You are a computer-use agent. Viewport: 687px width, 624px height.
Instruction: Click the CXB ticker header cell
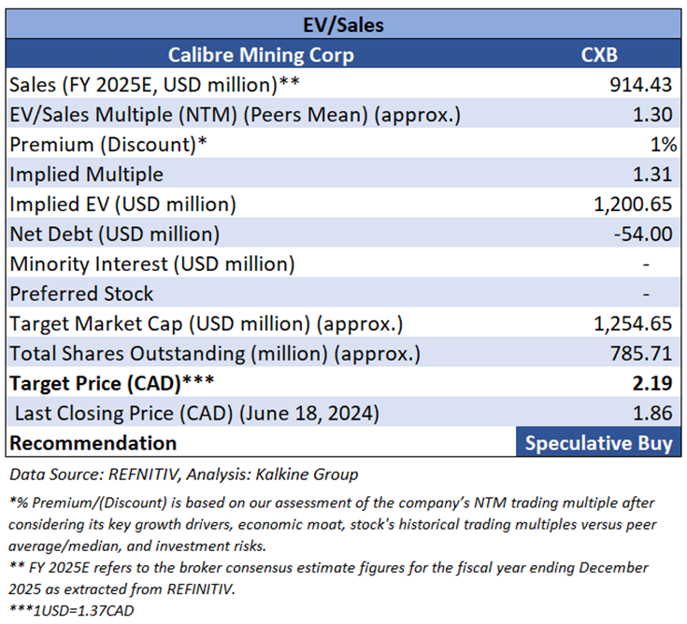click(598, 55)
